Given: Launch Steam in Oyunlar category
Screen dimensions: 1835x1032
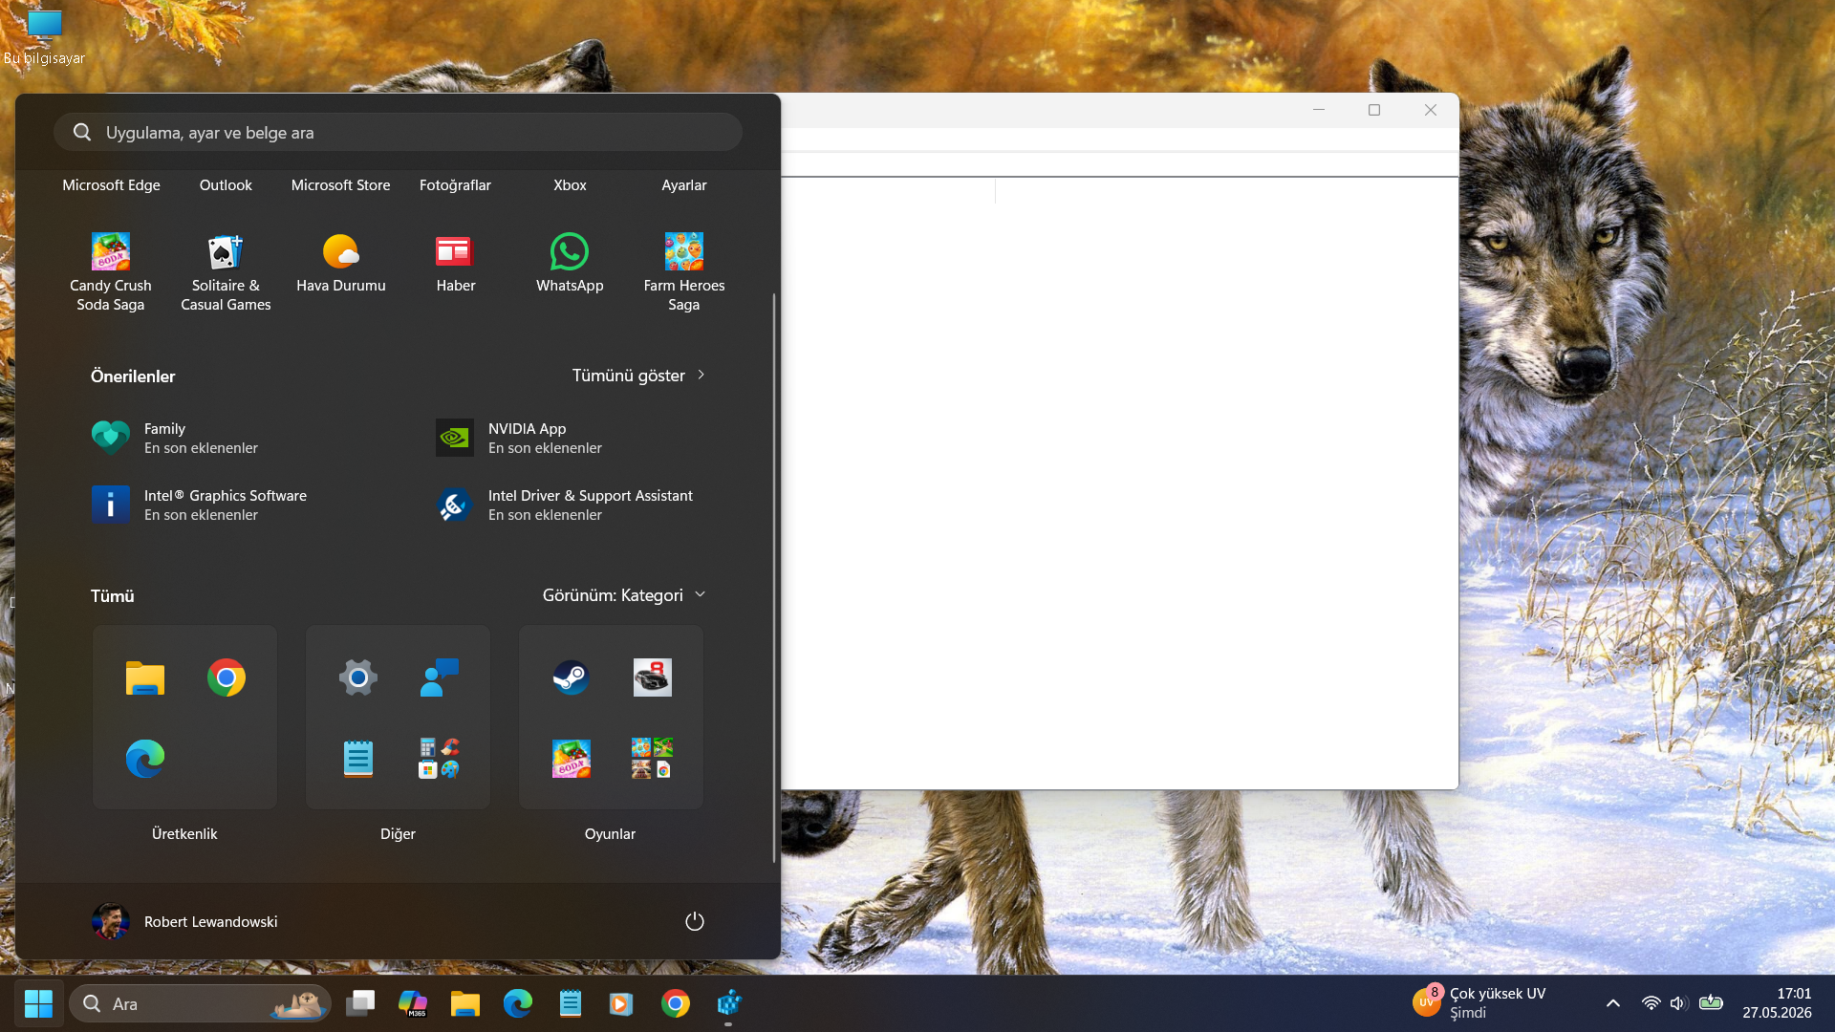Looking at the screenshot, I should 572,677.
